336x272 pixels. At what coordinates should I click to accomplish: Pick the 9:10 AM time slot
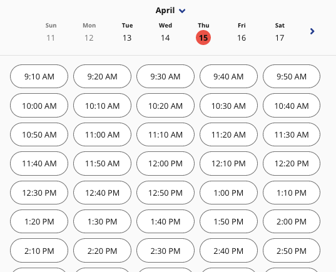coord(39,76)
